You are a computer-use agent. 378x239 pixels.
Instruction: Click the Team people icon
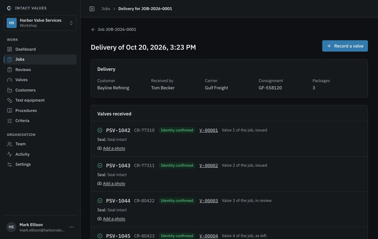(9, 144)
